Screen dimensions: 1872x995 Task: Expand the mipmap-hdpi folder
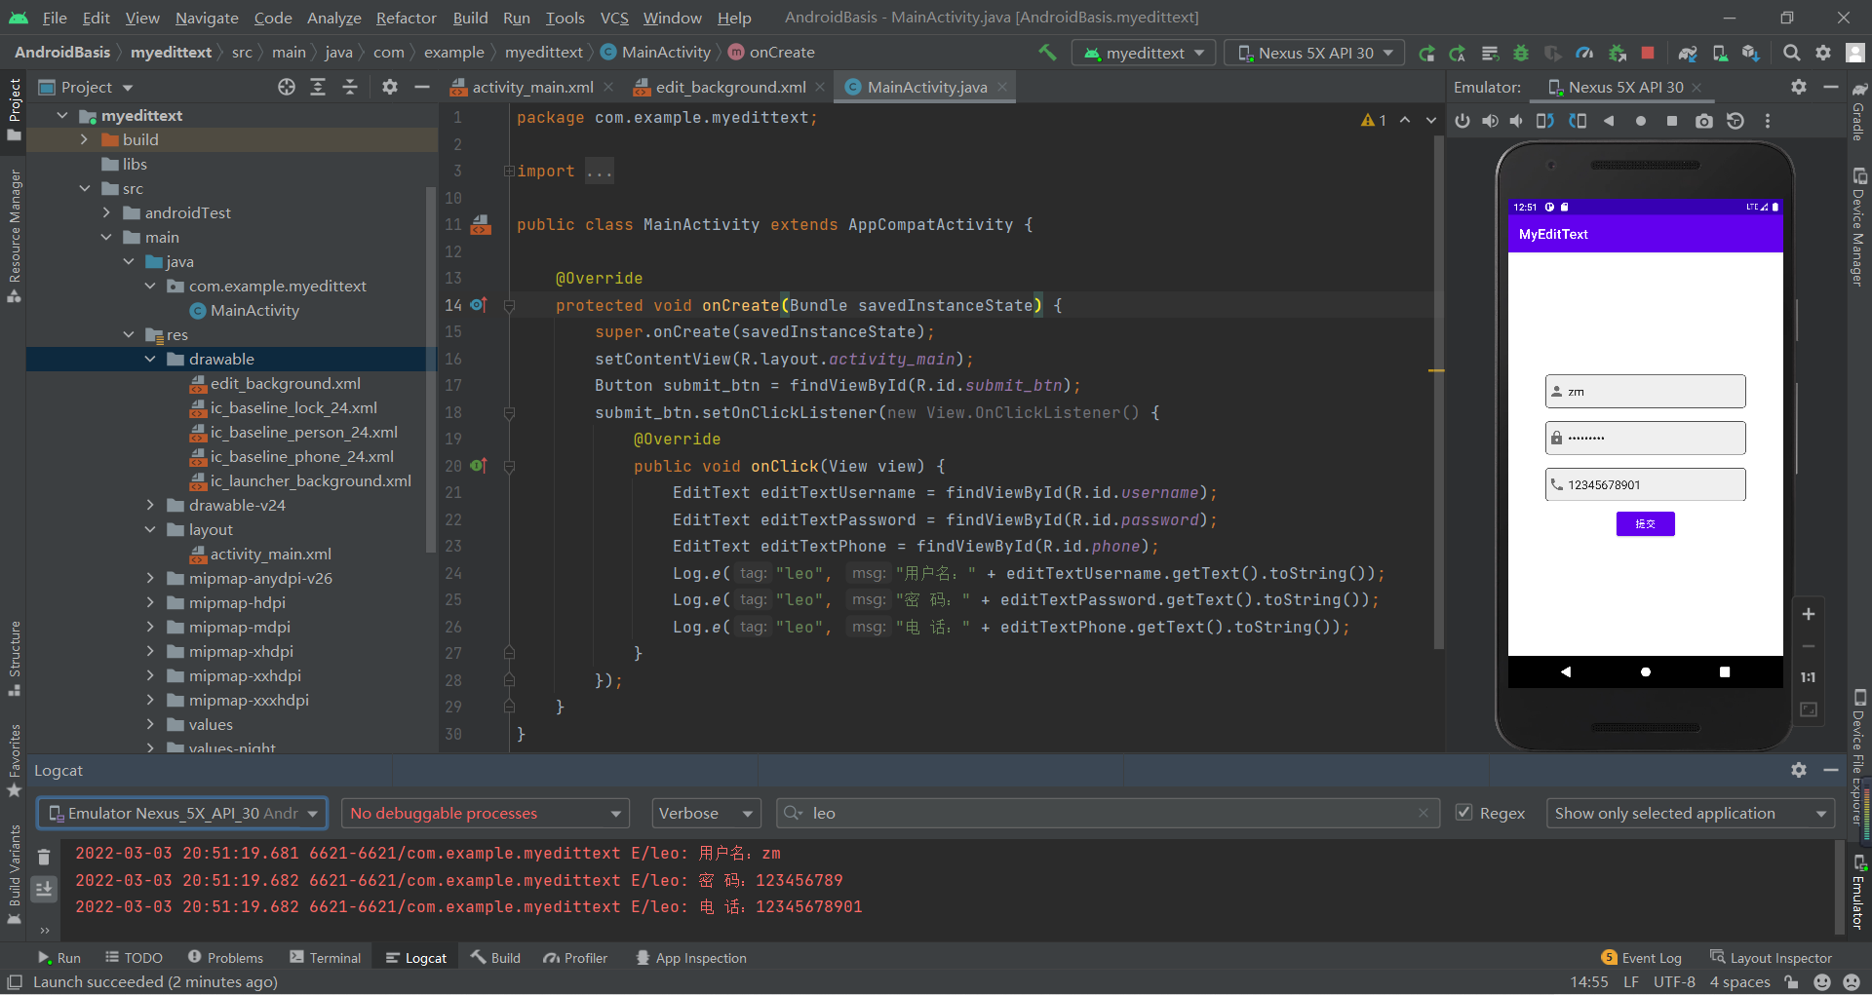click(x=150, y=602)
